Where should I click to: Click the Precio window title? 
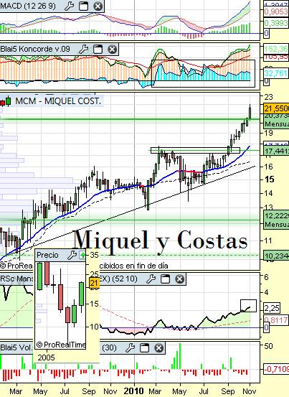coord(47,255)
